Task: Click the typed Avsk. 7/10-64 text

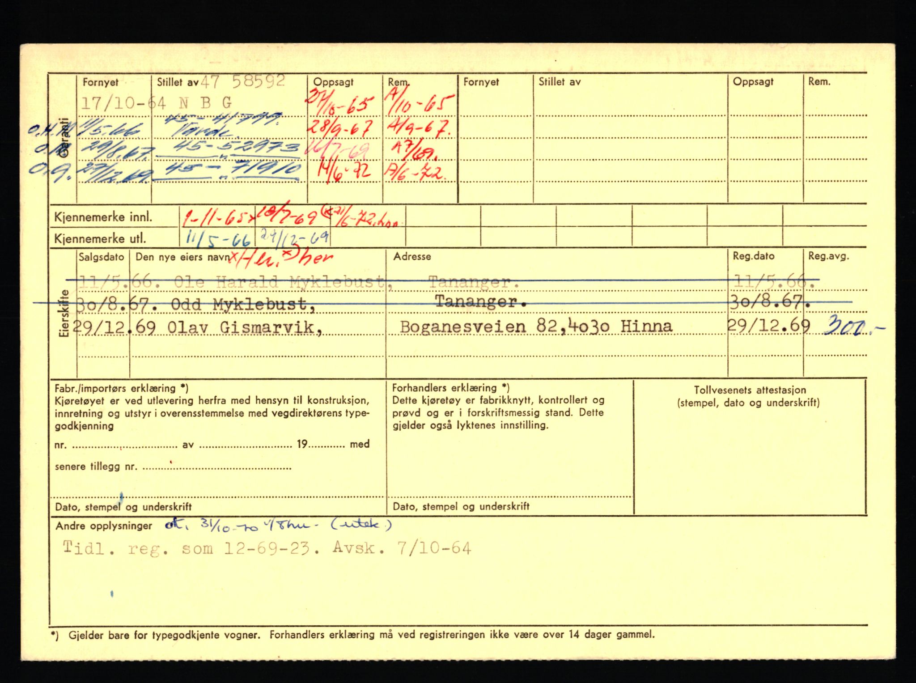Action: [x=402, y=548]
